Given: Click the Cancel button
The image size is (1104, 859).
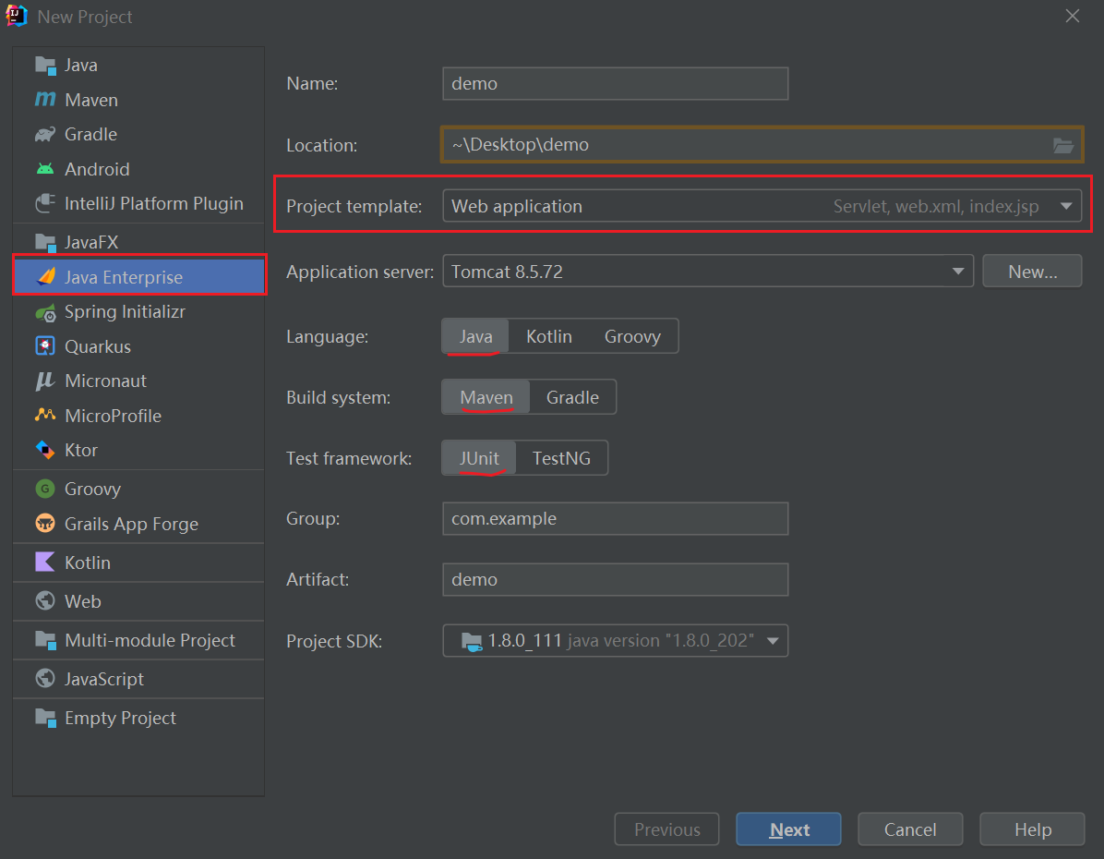Looking at the screenshot, I should click(909, 829).
